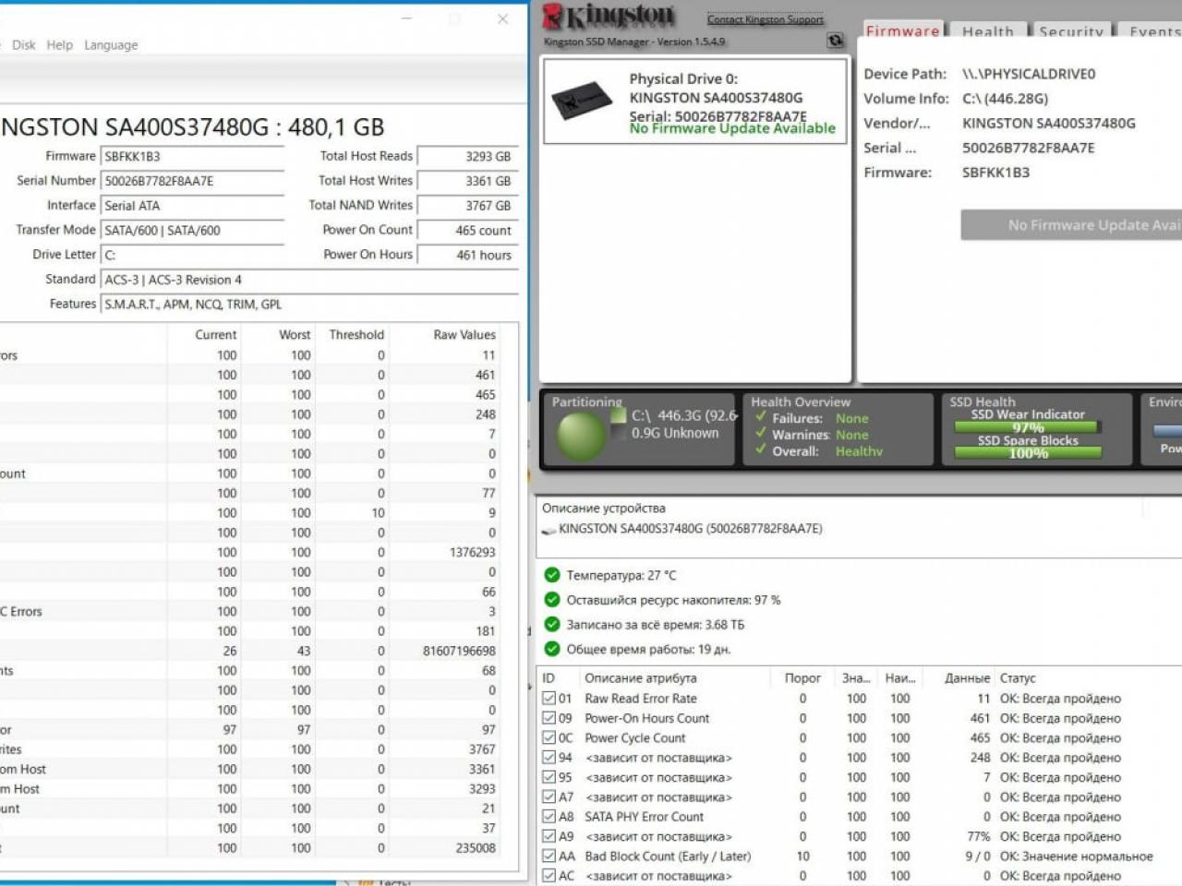Click the green check beside Записано за всё время
Screen dimensions: 1182x886
point(552,625)
